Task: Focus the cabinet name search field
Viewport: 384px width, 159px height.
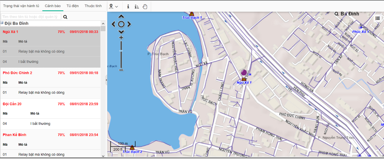Action: 31,17
